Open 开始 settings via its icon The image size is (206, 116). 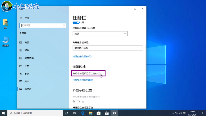pyautogui.click(x=21, y=81)
